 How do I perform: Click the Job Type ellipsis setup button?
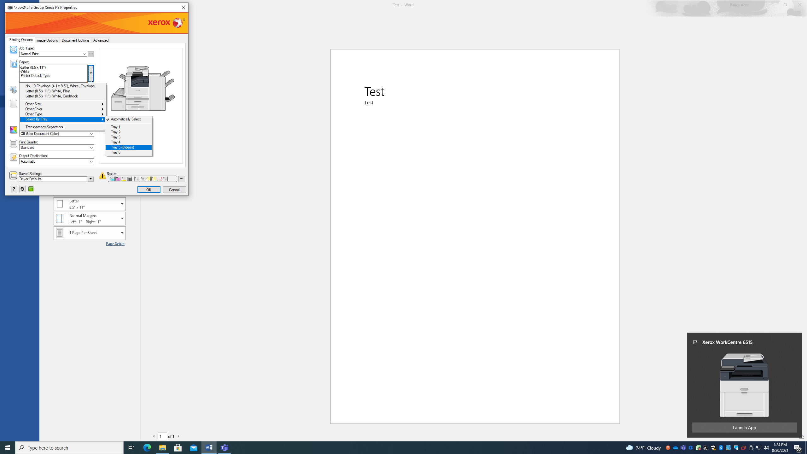pyautogui.click(x=91, y=54)
